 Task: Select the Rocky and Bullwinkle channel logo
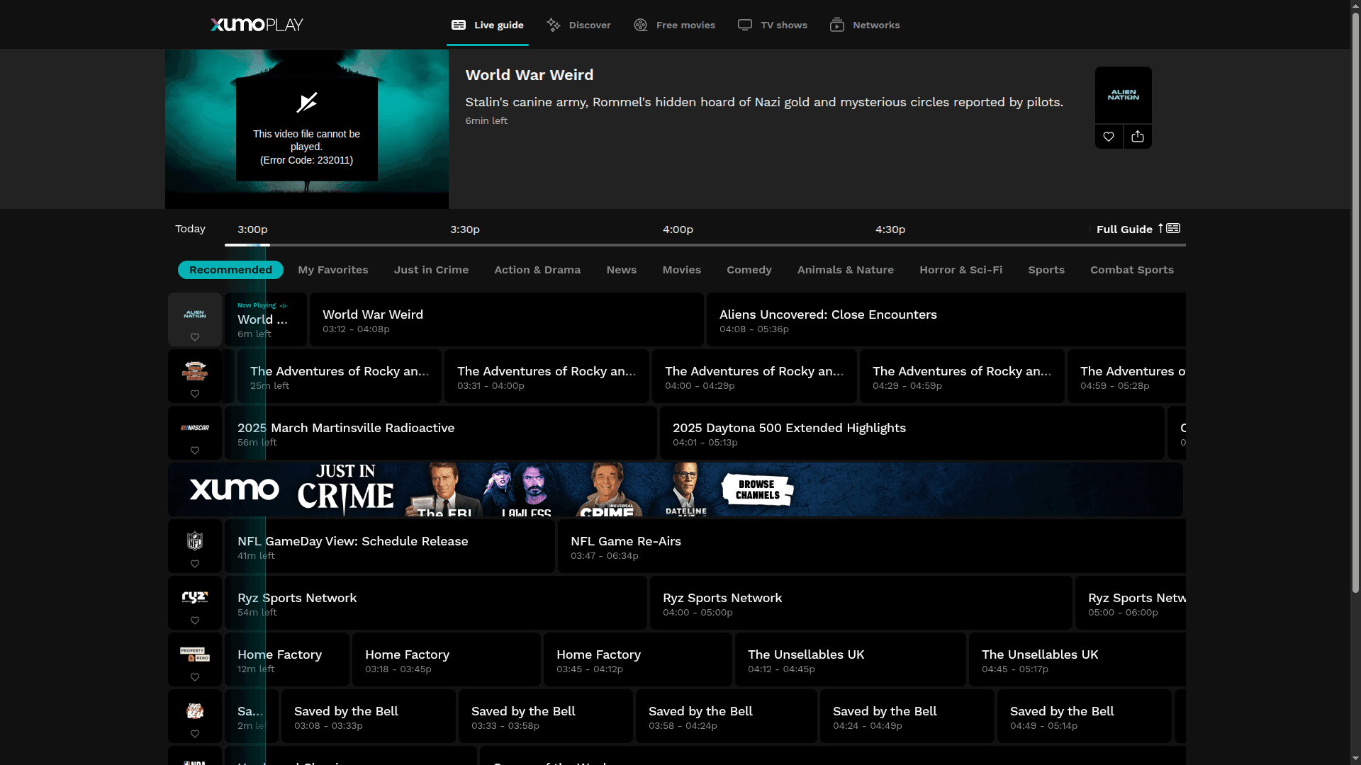195,370
